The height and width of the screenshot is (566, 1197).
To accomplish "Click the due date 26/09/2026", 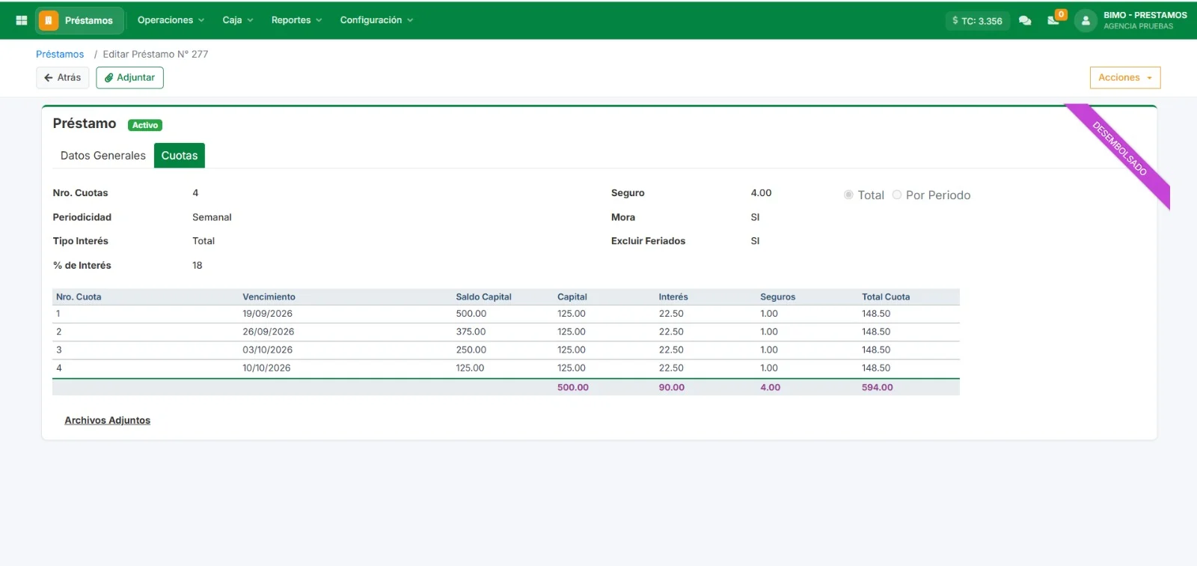I will tap(268, 332).
